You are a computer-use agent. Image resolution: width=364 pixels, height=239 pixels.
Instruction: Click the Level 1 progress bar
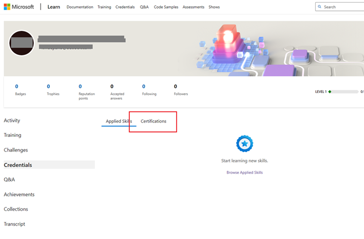343,92
